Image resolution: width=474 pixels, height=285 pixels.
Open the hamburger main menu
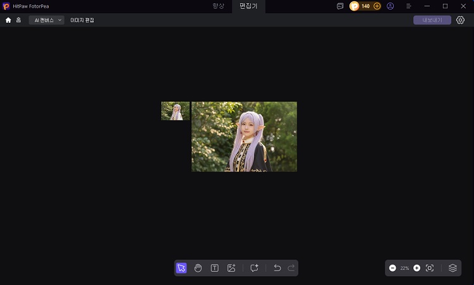pos(409,6)
